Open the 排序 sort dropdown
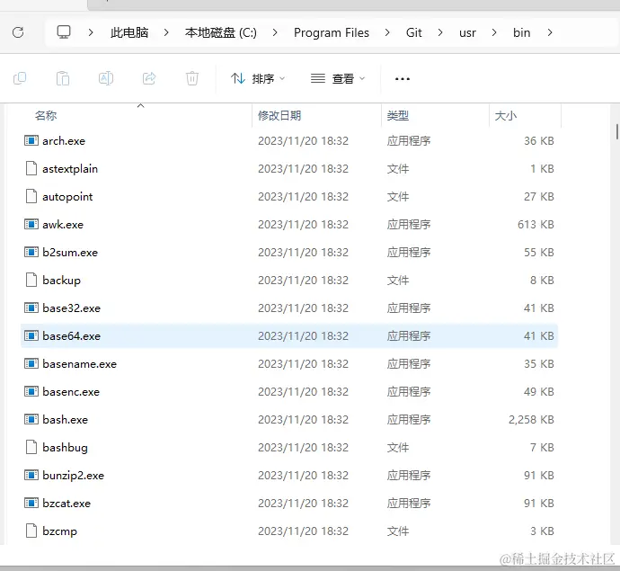Image resolution: width=620 pixels, height=571 pixels. (x=258, y=78)
